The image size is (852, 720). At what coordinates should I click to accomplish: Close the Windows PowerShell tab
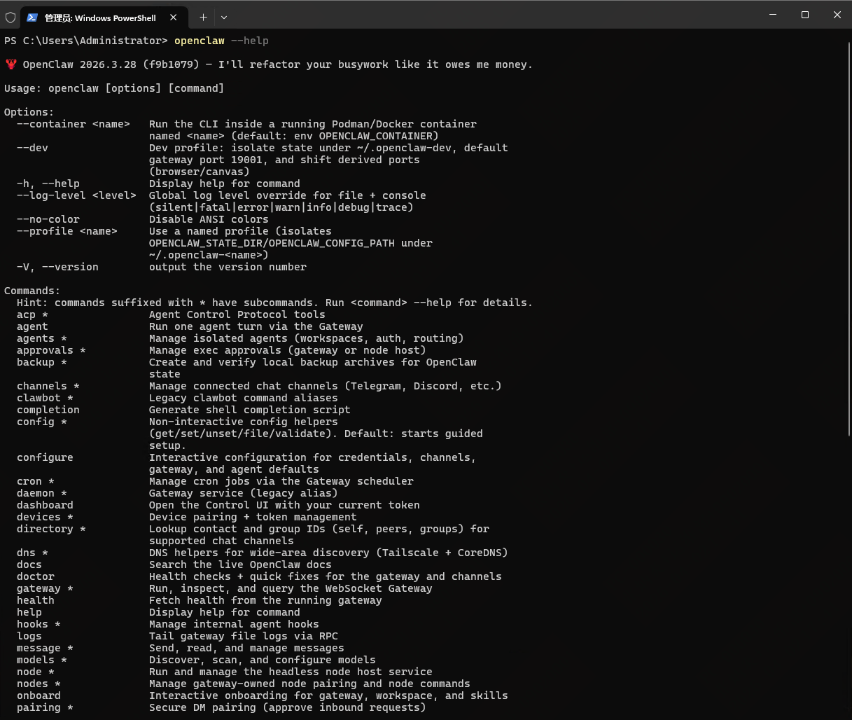(174, 17)
